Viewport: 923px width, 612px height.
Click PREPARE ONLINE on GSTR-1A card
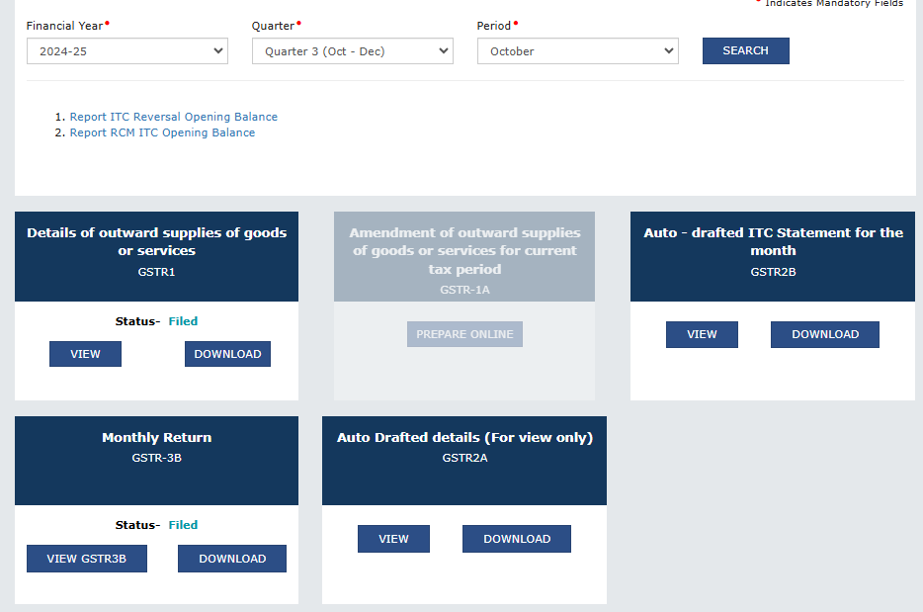coord(465,334)
